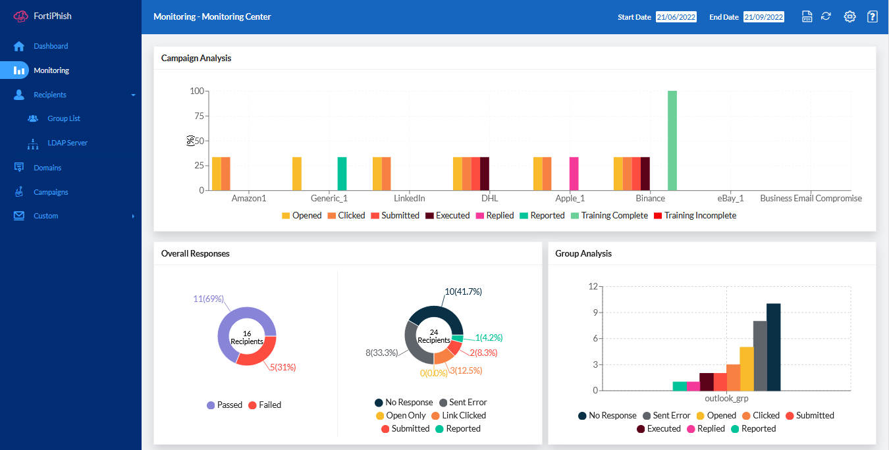889x450 pixels.
Task: Toggle the Opened legend in Campaign Analysis
Action: coord(302,215)
